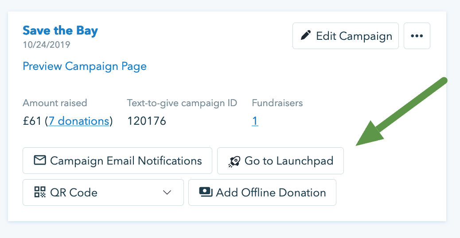Viewport: 460px width, 238px height.
Task: Open the QR Code dropdown label
Action: coord(74,192)
